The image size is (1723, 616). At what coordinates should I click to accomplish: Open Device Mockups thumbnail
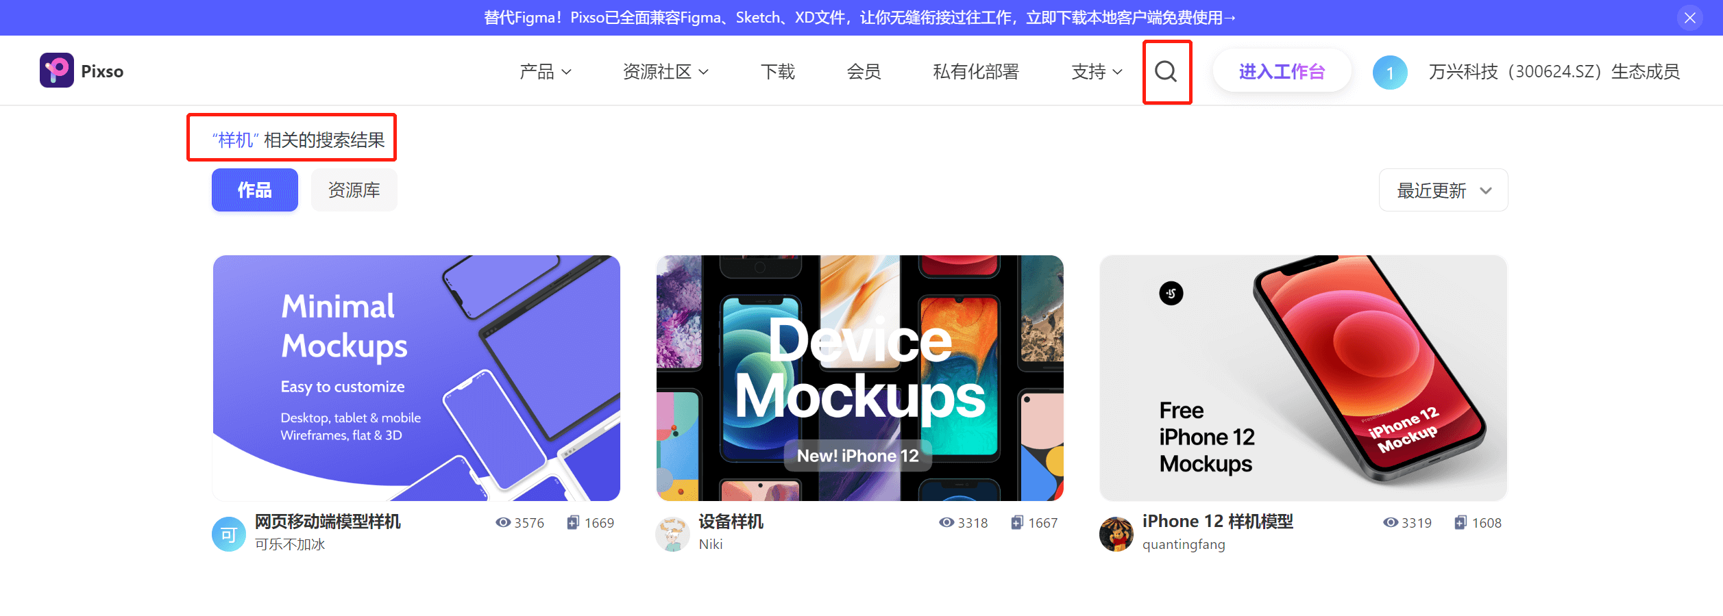[860, 378]
